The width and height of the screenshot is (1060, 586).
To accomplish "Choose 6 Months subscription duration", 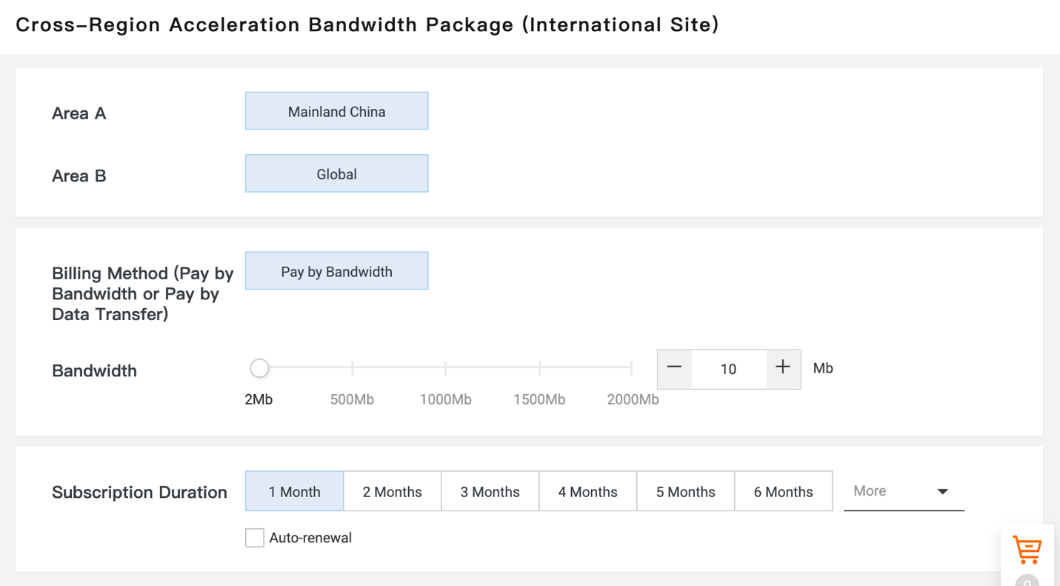I will [x=783, y=492].
